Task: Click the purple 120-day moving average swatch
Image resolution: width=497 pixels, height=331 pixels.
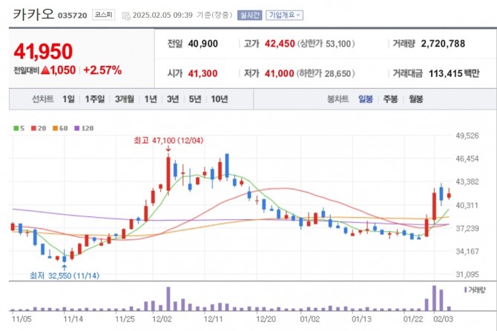Action: 77,128
